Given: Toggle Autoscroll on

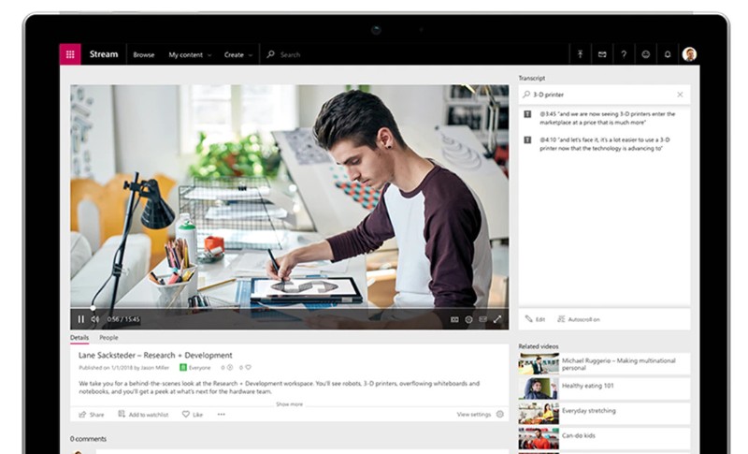Looking at the screenshot, I should (x=578, y=319).
